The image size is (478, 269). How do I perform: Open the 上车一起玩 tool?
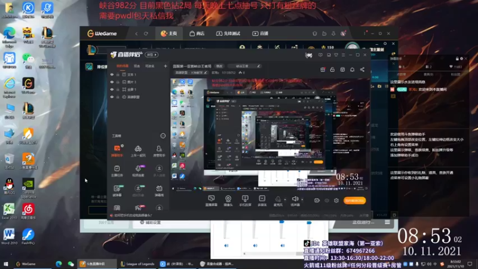tap(138, 151)
